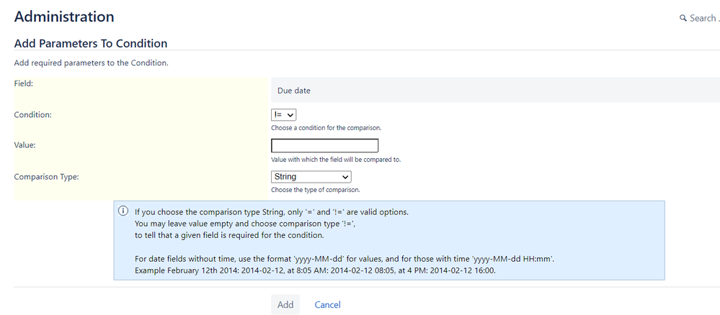Viewport: 720px width, 315px height.
Task: Click the date format example line
Action: click(315, 270)
